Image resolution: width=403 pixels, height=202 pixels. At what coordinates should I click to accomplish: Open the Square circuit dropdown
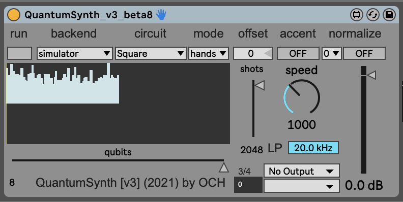(151, 53)
